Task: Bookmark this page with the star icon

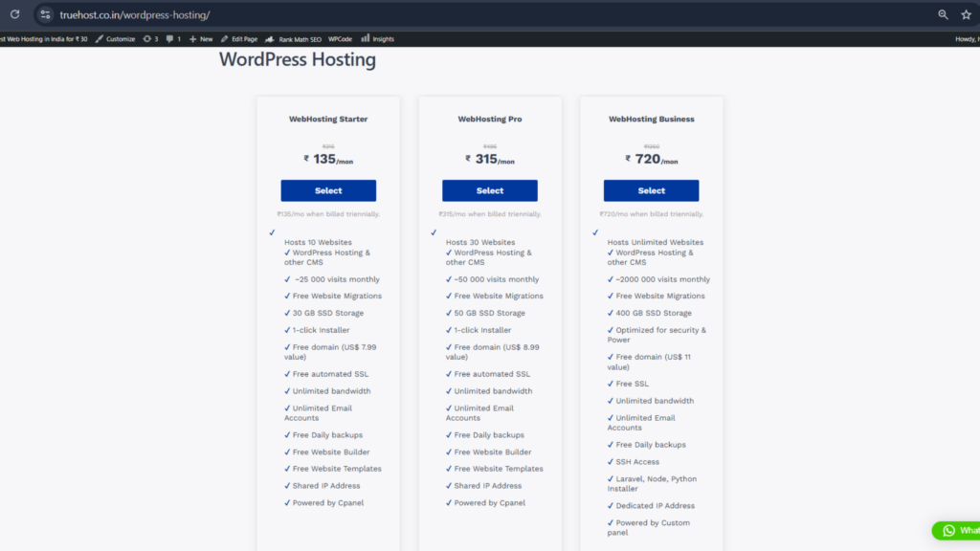Action: click(x=967, y=14)
